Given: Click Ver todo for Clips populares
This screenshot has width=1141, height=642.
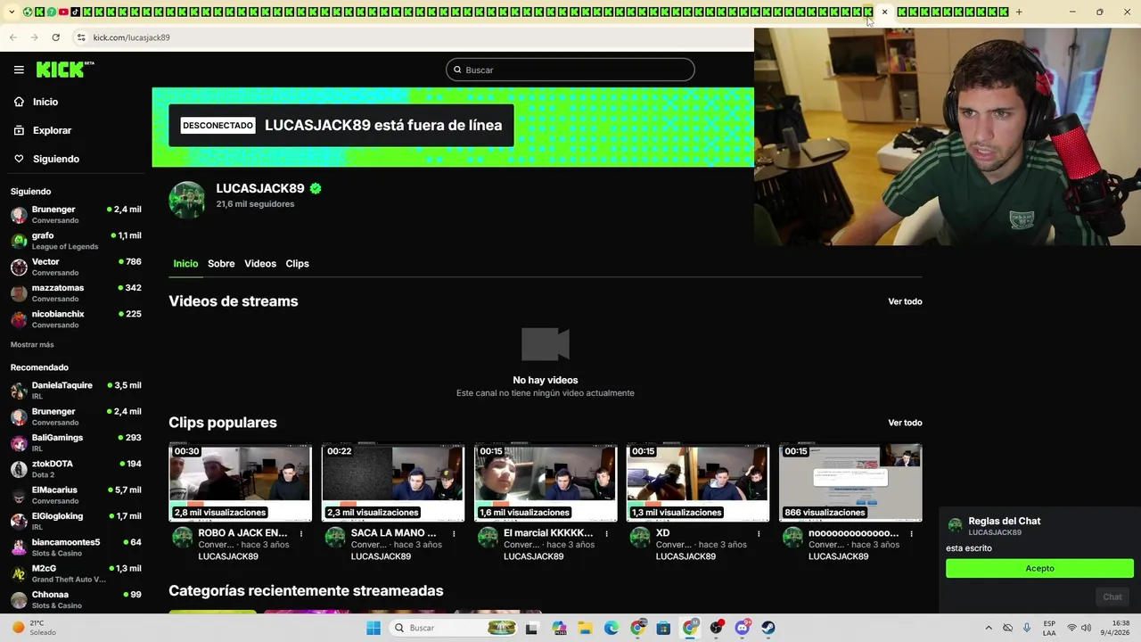Looking at the screenshot, I should click(x=905, y=423).
